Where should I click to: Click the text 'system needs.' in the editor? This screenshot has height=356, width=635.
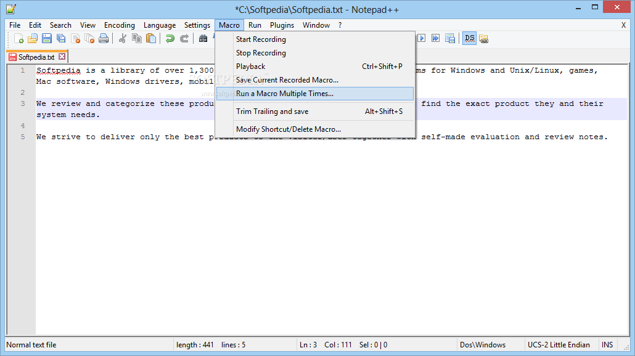(x=68, y=115)
